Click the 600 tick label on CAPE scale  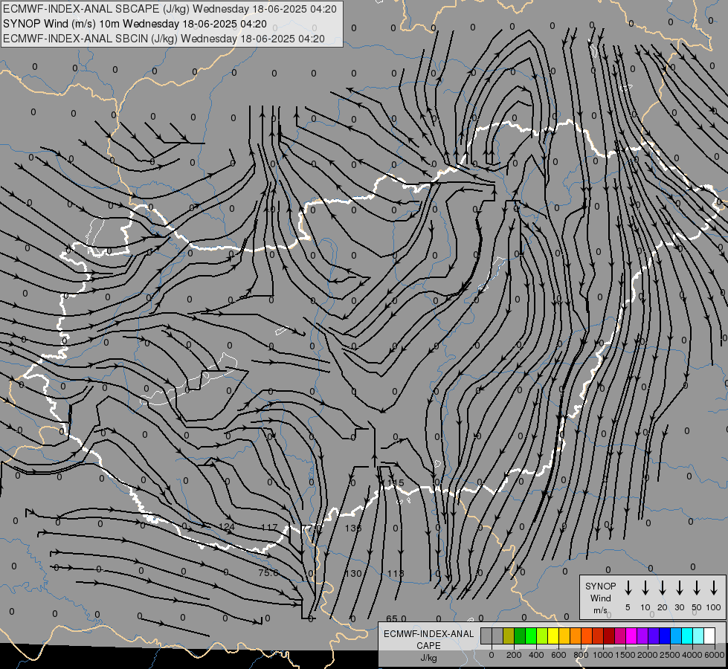(558, 655)
